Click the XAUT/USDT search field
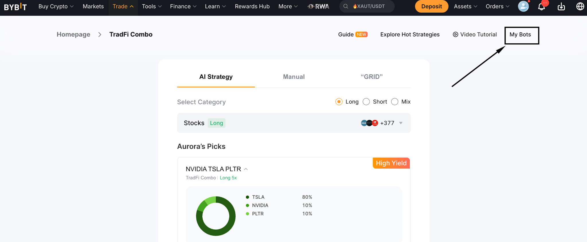 coord(367,6)
